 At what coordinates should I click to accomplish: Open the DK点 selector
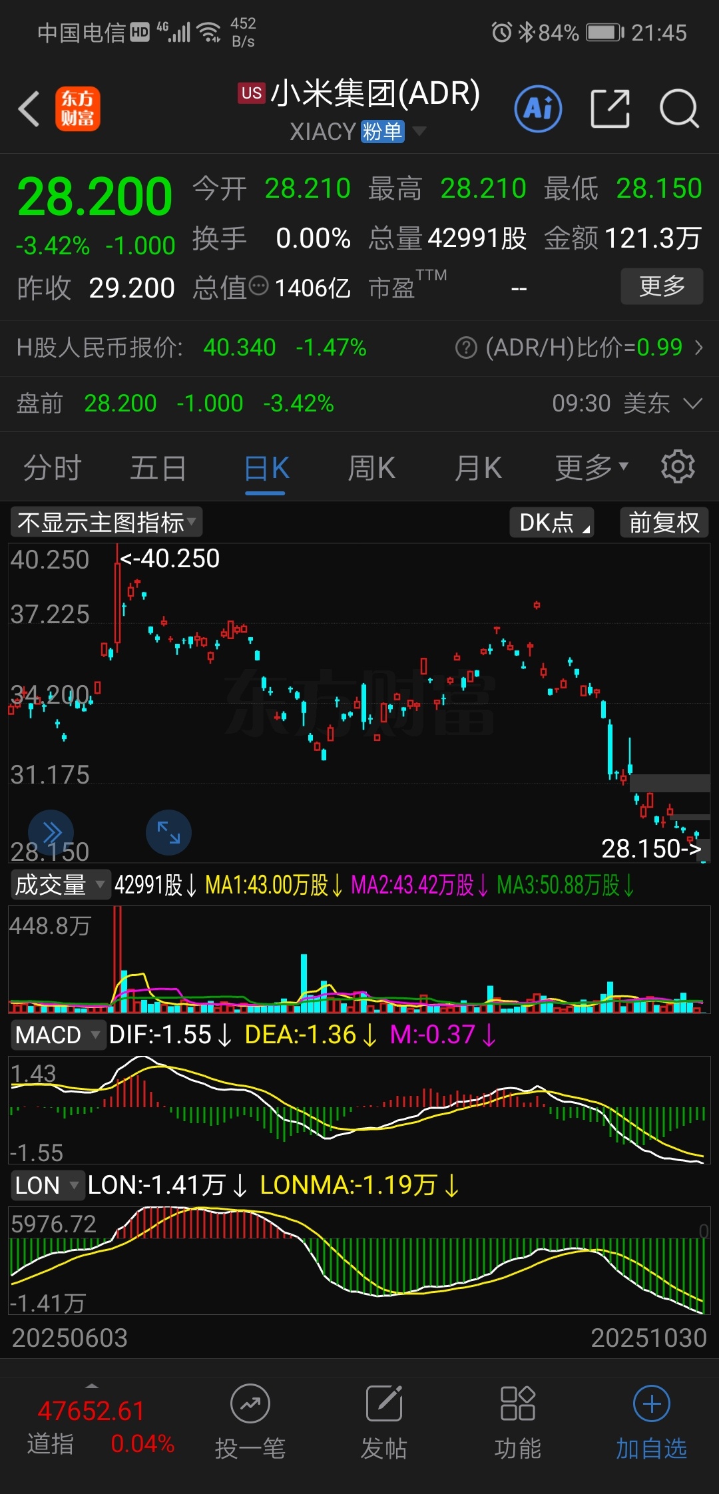click(x=552, y=523)
